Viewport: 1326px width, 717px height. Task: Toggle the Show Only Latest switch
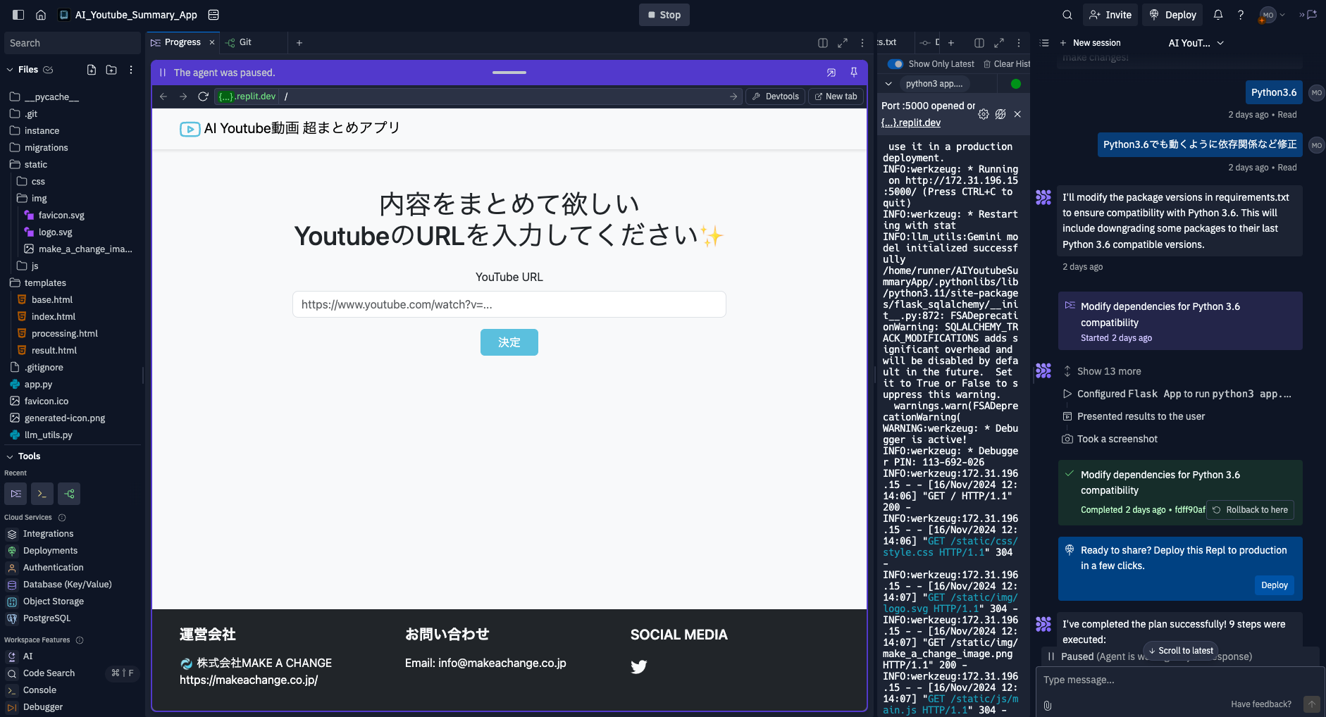coord(896,64)
